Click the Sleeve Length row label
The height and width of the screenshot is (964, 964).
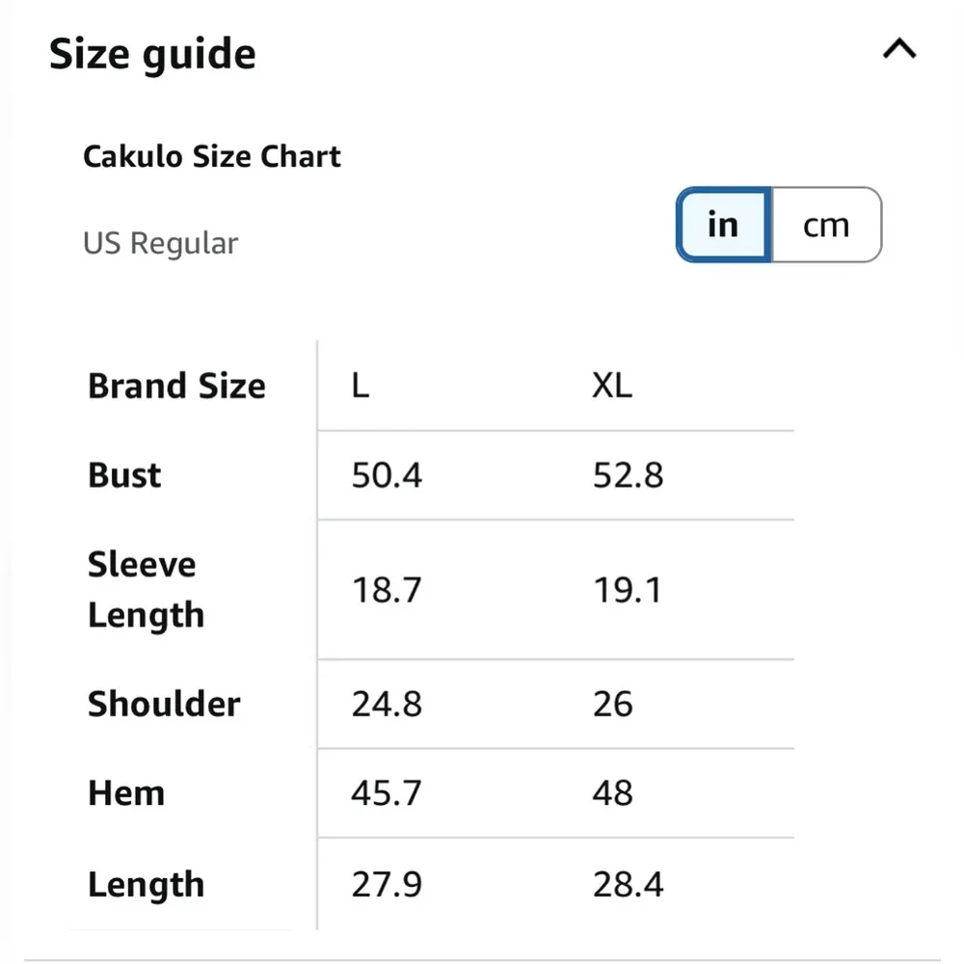pyautogui.click(x=146, y=589)
